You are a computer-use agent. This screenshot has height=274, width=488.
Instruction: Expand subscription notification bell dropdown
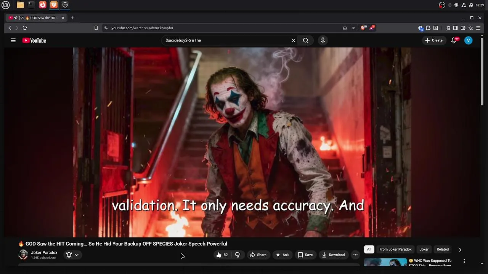[72, 255]
